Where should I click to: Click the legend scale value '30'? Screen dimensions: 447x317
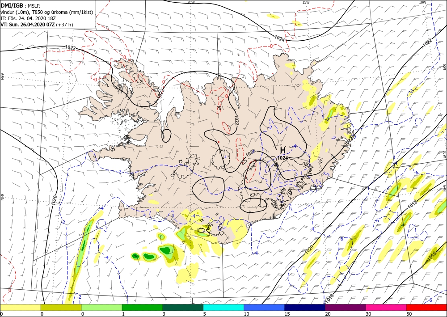click(368, 314)
